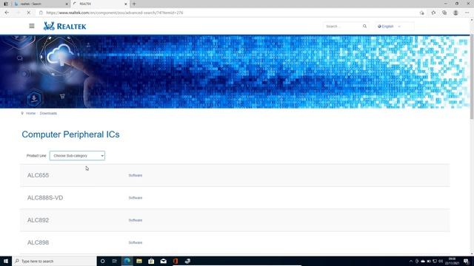Image resolution: width=474 pixels, height=266 pixels.
Task: Click the volume icon in the system tray
Action: [441, 261]
